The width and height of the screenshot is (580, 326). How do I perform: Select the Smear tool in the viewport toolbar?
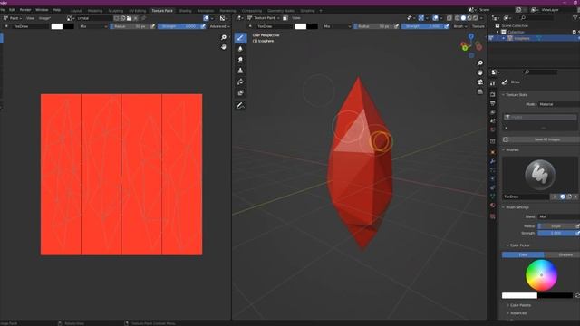coord(240,60)
